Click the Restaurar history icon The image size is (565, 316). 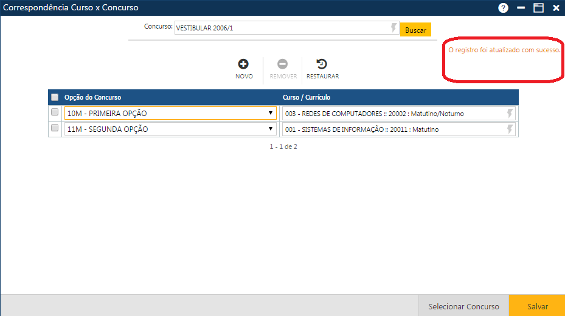coord(322,64)
